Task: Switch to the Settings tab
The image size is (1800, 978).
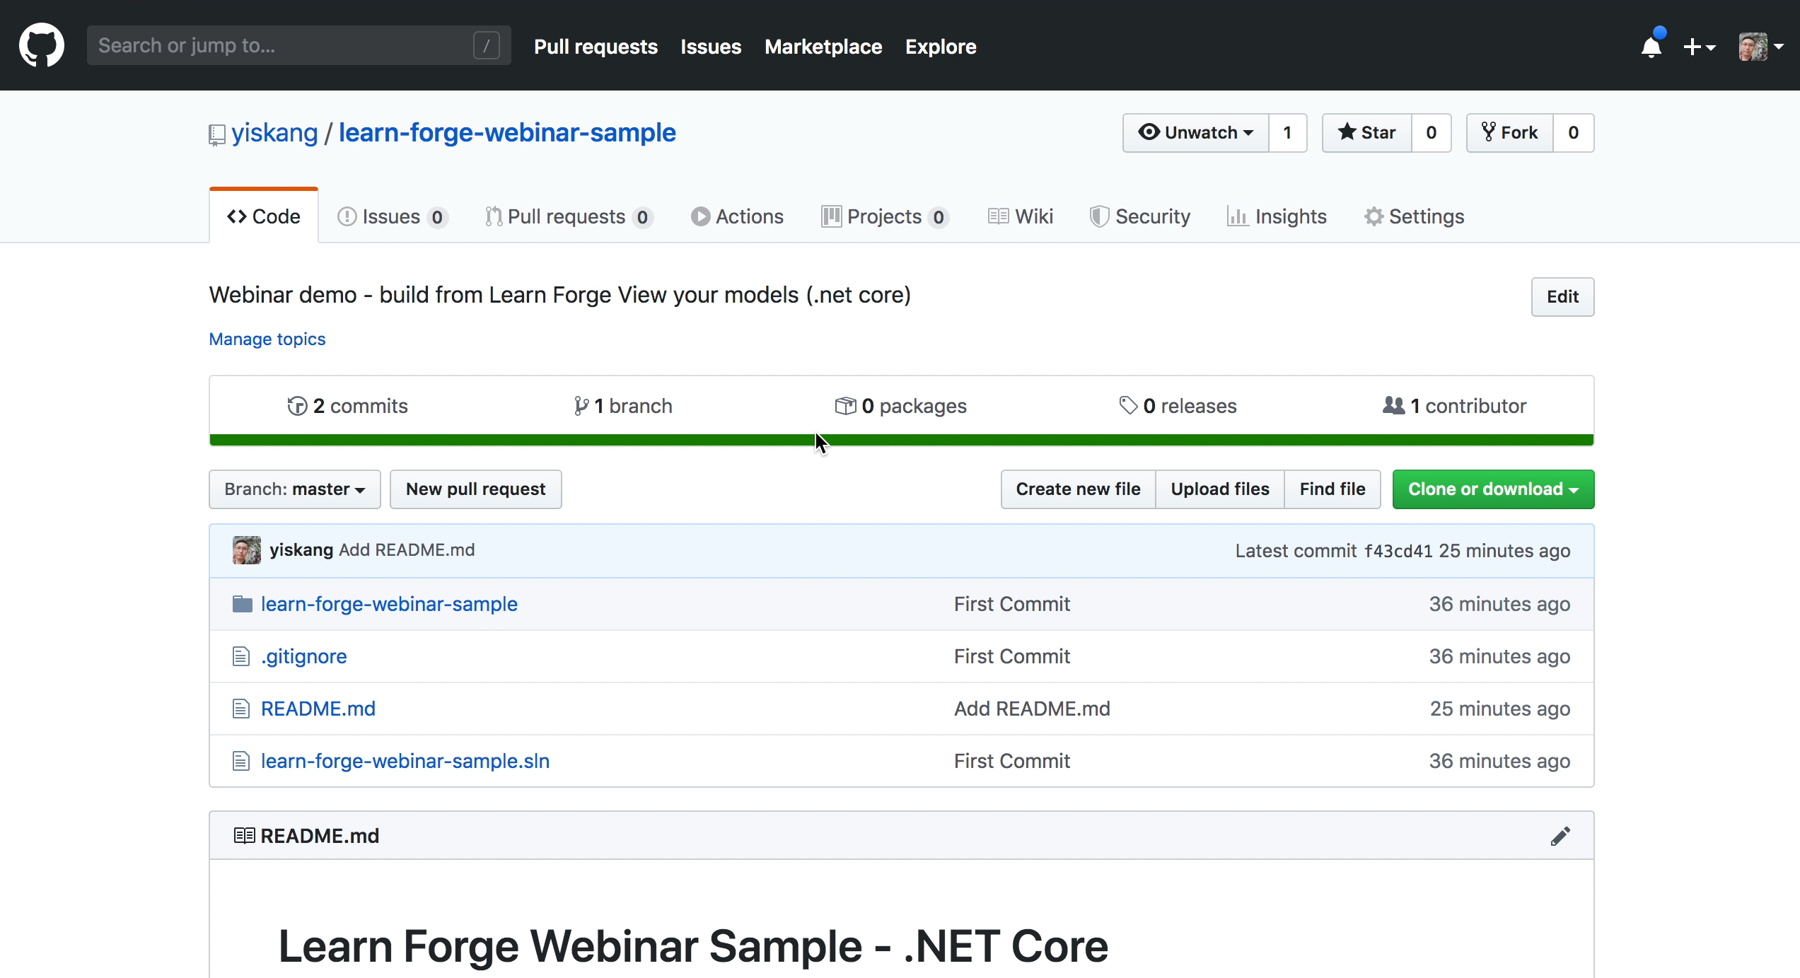Action: pyautogui.click(x=1414, y=216)
